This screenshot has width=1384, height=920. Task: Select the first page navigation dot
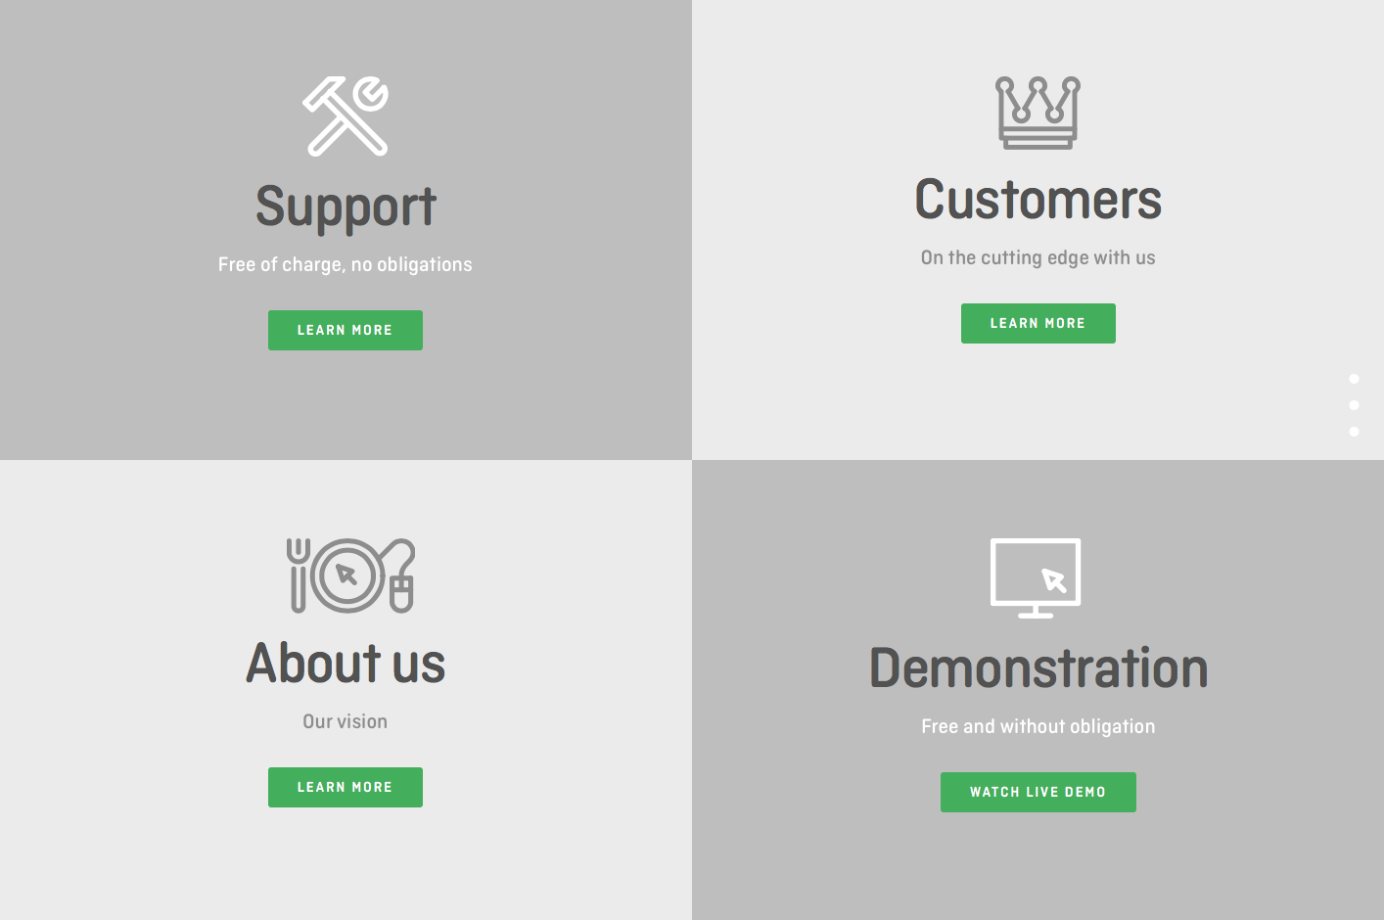pyautogui.click(x=1354, y=379)
